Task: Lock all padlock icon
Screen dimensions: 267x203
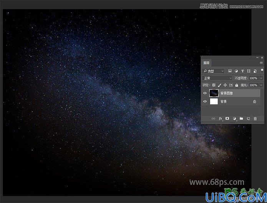Action: point(237,85)
